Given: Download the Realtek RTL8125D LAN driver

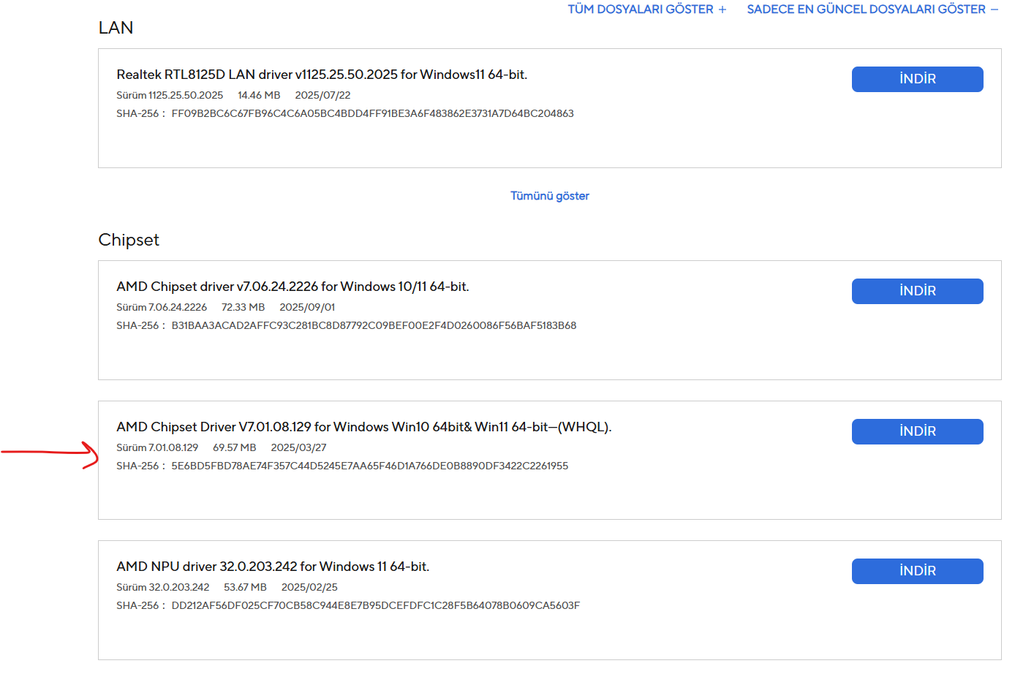Looking at the screenshot, I should coord(917,79).
